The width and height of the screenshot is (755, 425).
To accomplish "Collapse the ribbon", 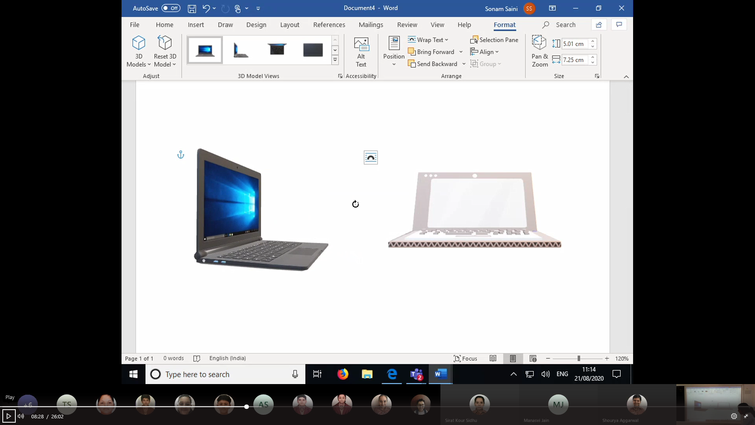I will tap(626, 77).
